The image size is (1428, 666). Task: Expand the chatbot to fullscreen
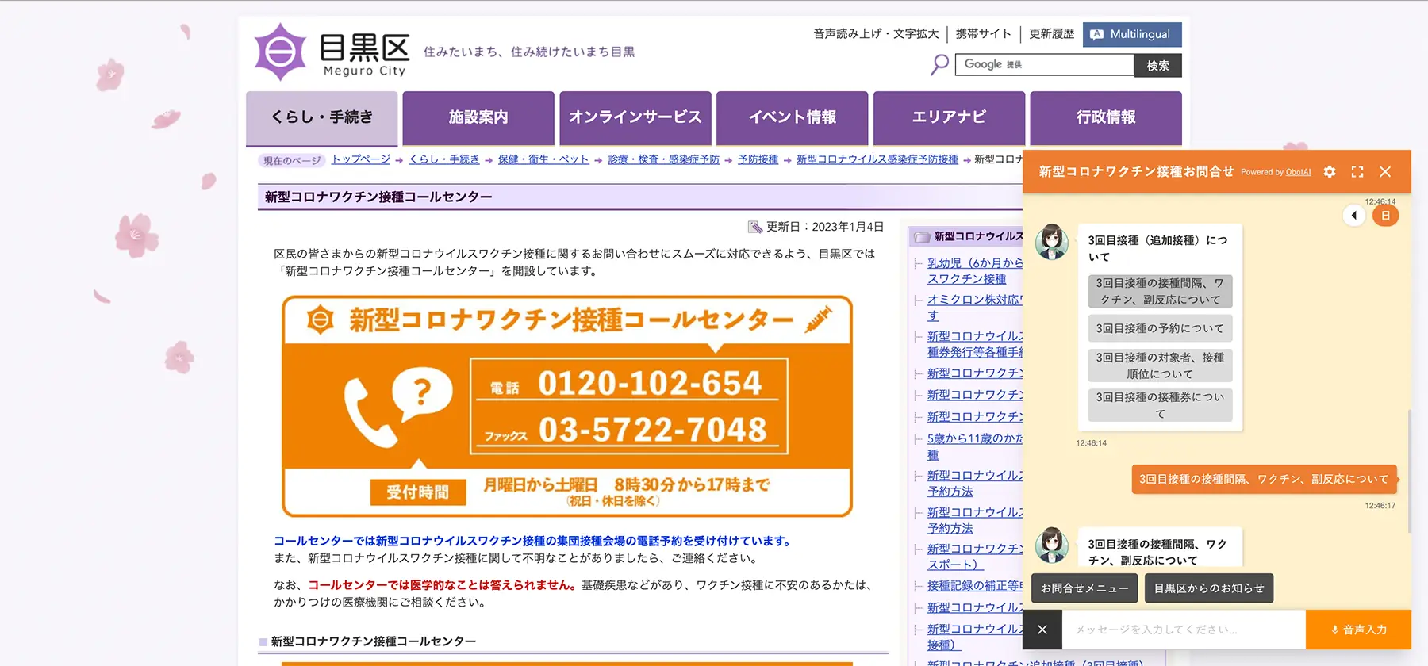(1357, 171)
